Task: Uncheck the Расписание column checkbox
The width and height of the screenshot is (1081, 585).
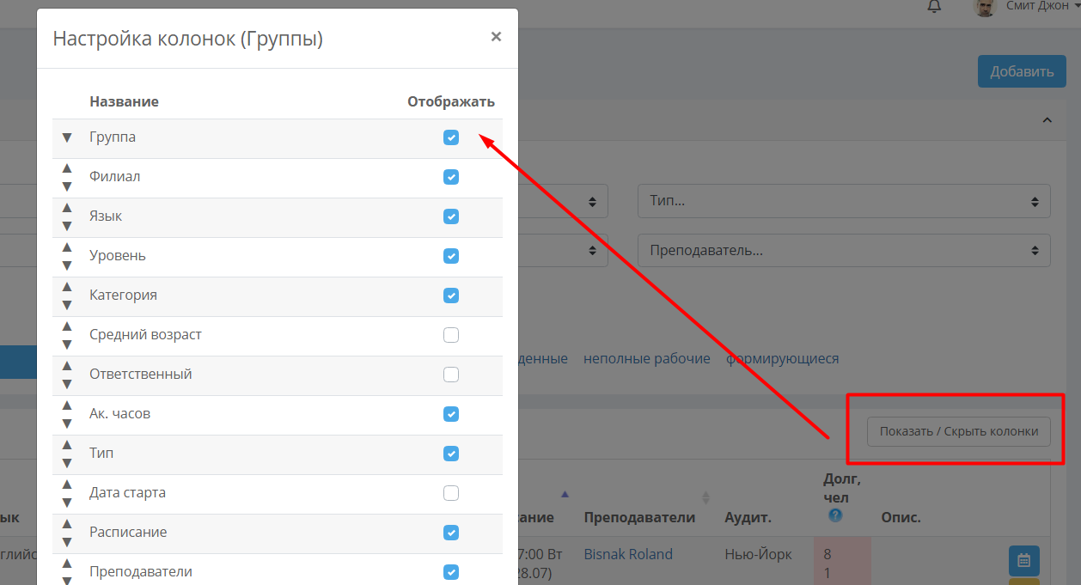Action: [451, 533]
